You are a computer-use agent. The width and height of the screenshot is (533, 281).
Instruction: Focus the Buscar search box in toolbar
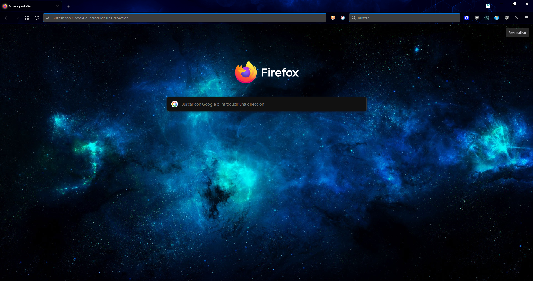(x=404, y=18)
